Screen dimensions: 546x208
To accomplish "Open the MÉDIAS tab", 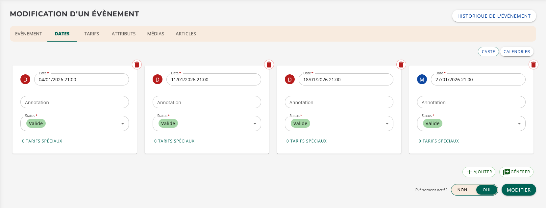I will [156, 34].
